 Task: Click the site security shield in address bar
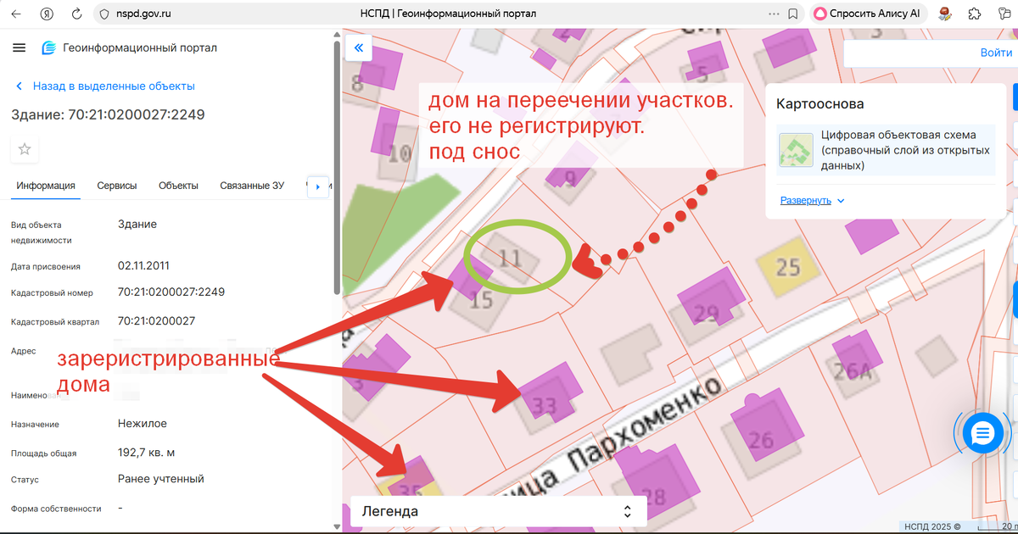[103, 13]
